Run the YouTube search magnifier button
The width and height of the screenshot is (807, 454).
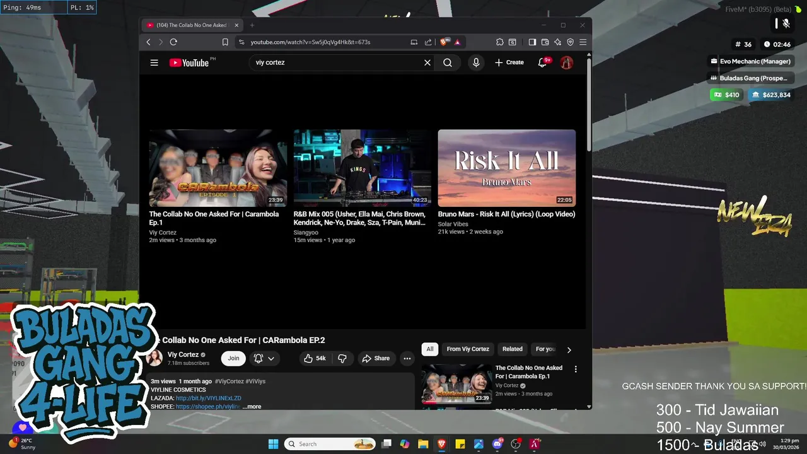(x=448, y=62)
